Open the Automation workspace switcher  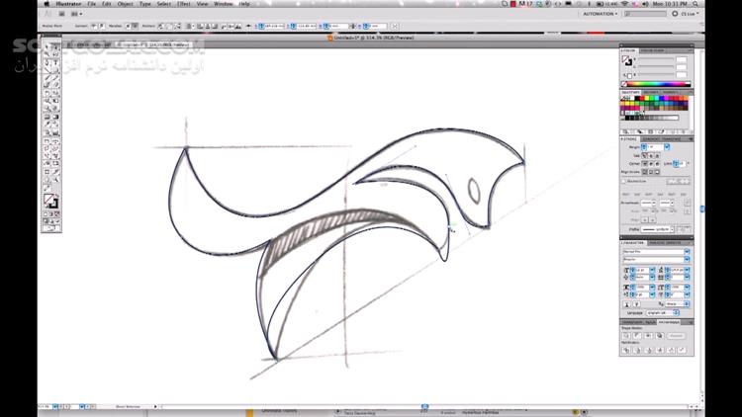pos(601,14)
